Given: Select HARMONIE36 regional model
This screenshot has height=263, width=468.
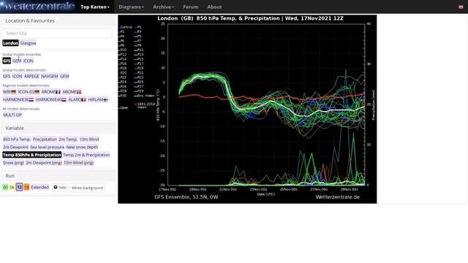Looking at the screenshot, I should pos(18,99).
